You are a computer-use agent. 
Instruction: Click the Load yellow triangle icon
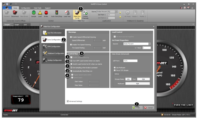coord(40,13)
